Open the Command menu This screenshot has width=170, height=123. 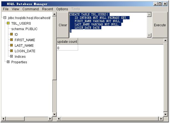pyautogui.click(x=30, y=9)
